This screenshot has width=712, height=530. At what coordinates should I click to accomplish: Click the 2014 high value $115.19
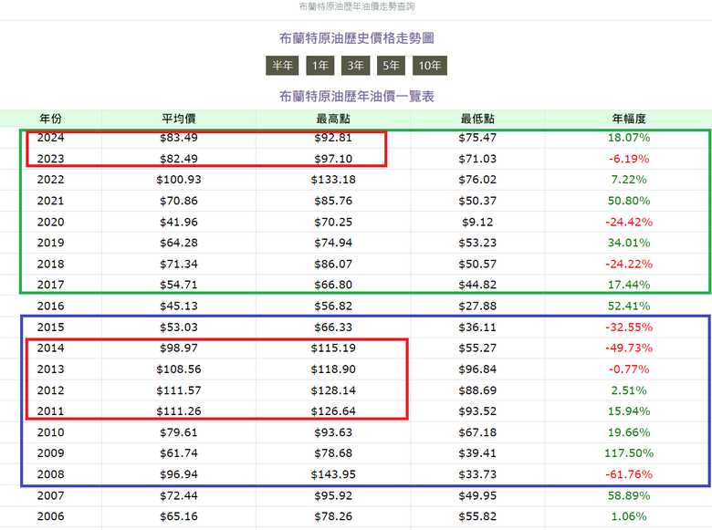[x=333, y=348]
